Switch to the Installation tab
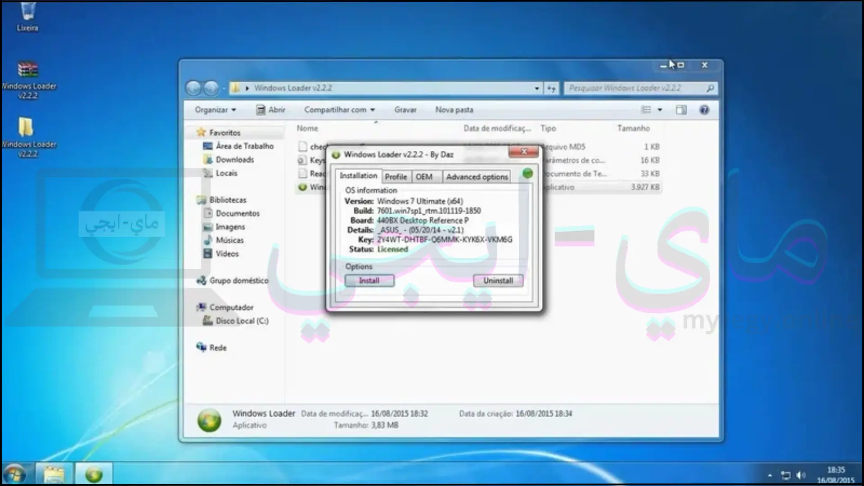This screenshot has width=864, height=486. tap(358, 176)
